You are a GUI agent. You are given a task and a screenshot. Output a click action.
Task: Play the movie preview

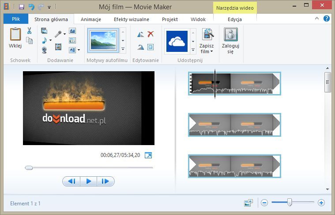pyautogui.click(x=88, y=182)
